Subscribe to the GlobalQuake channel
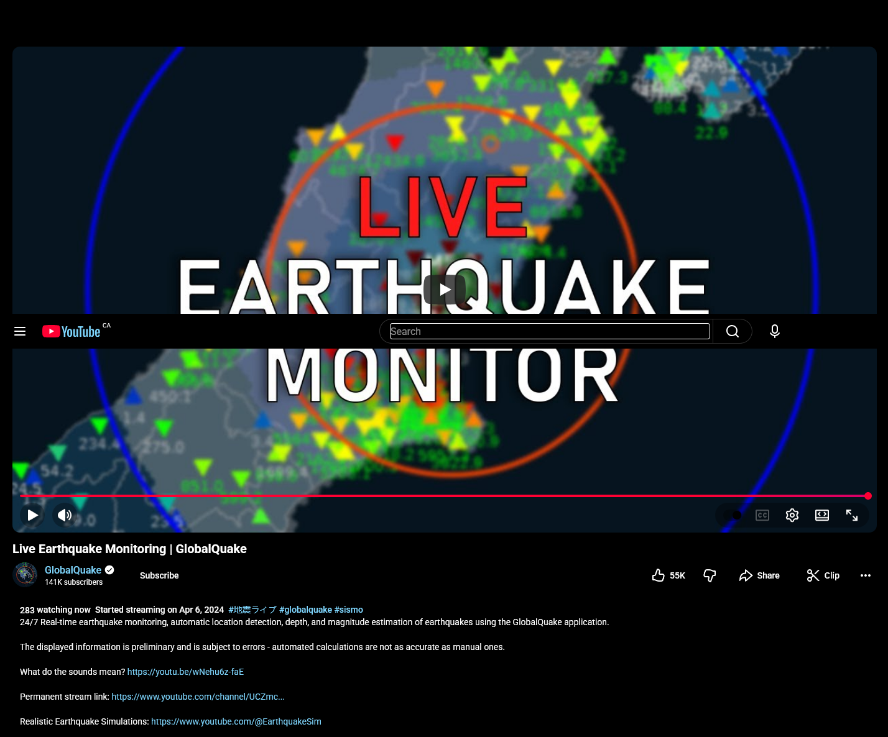 (159, 575)
